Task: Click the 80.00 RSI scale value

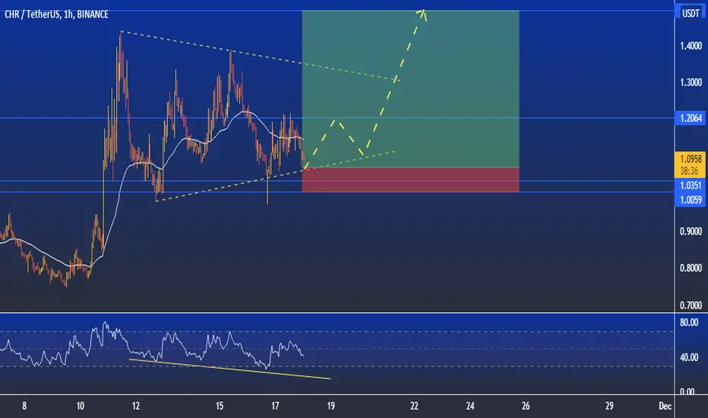Action: click(x=689, y=323)
